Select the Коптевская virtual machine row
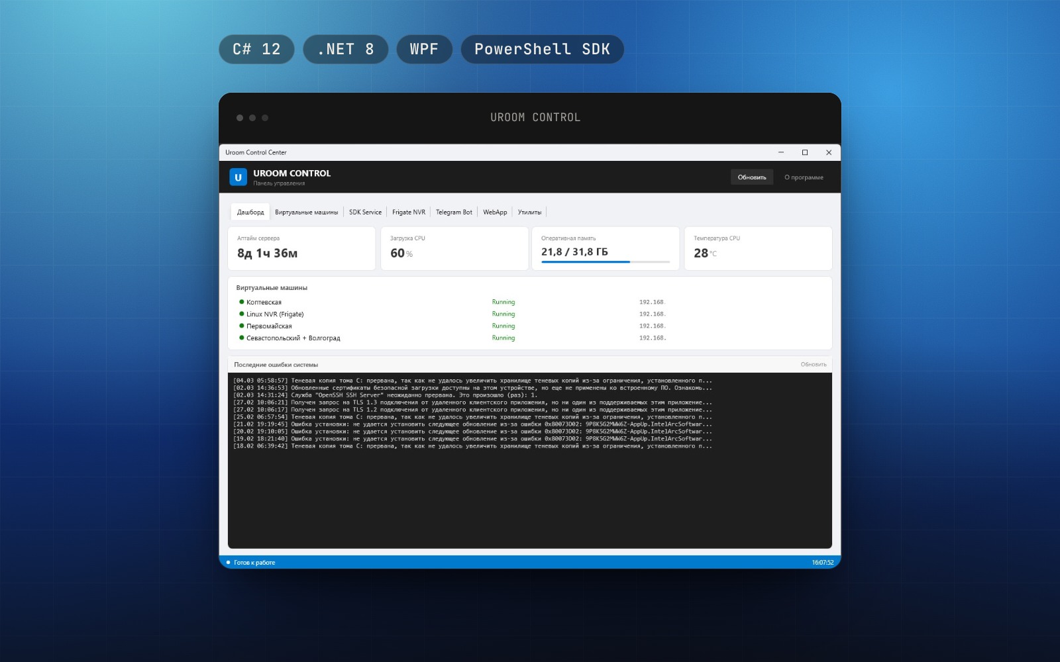This screenshot has height=662, width=1060. pos(530,302)
